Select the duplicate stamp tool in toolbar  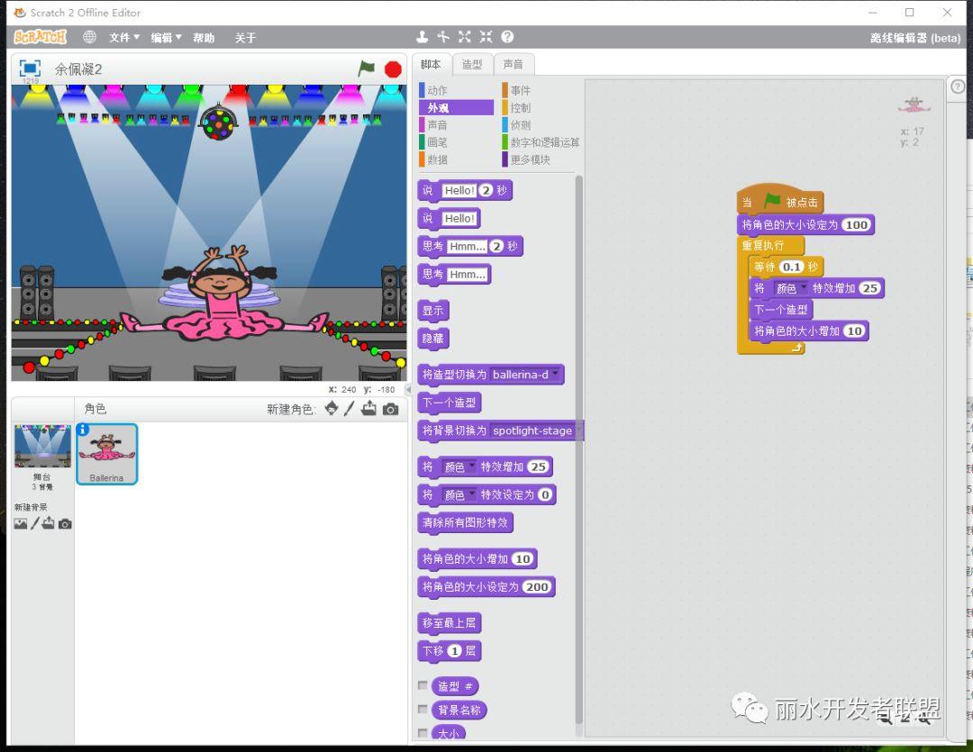pos(422,37)
